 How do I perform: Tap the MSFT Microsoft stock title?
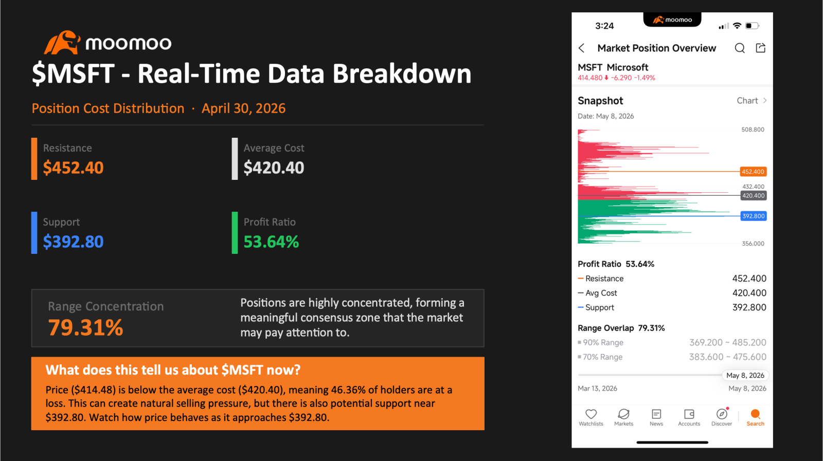click(613, 67)
